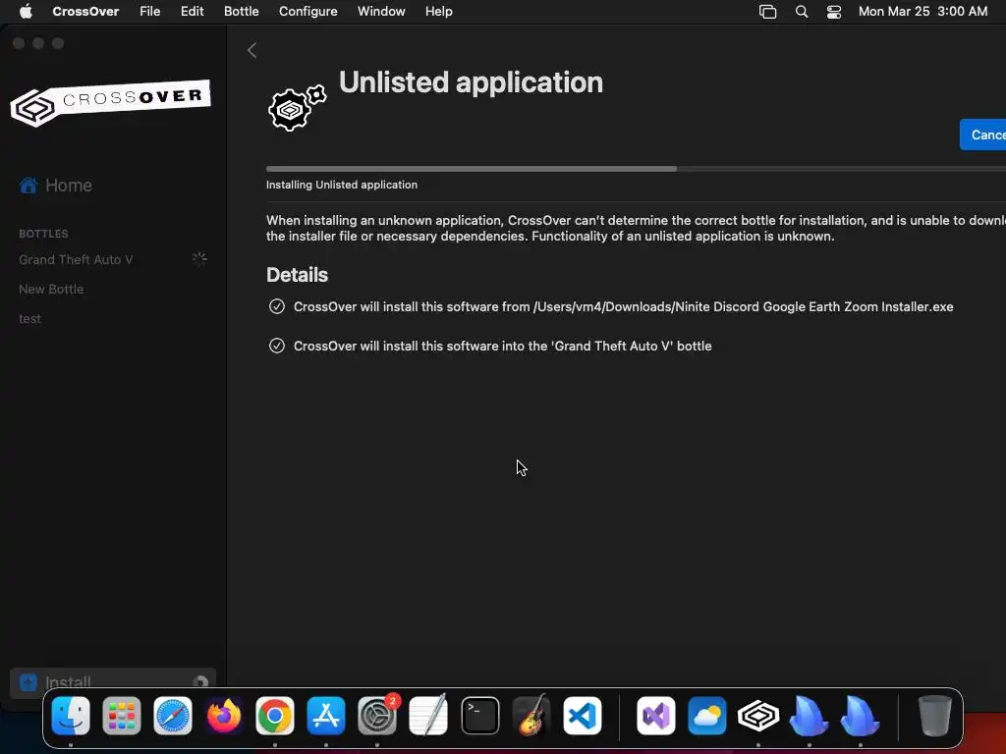Open the App Store from the Dock

click(x=326, y=716)
